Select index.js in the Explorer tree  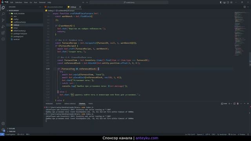coord(16,25)
